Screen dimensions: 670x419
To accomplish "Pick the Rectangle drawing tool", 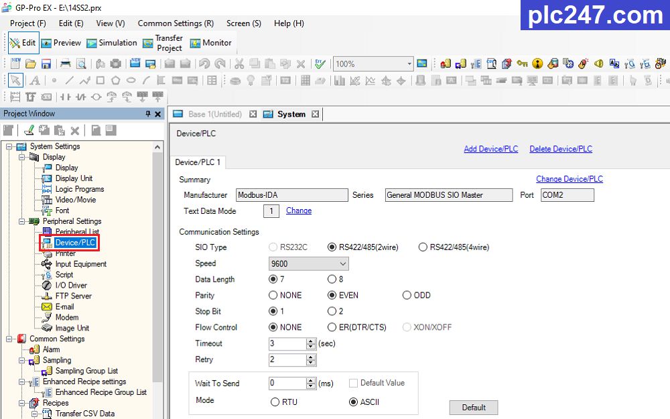I will tap(100, 80).
